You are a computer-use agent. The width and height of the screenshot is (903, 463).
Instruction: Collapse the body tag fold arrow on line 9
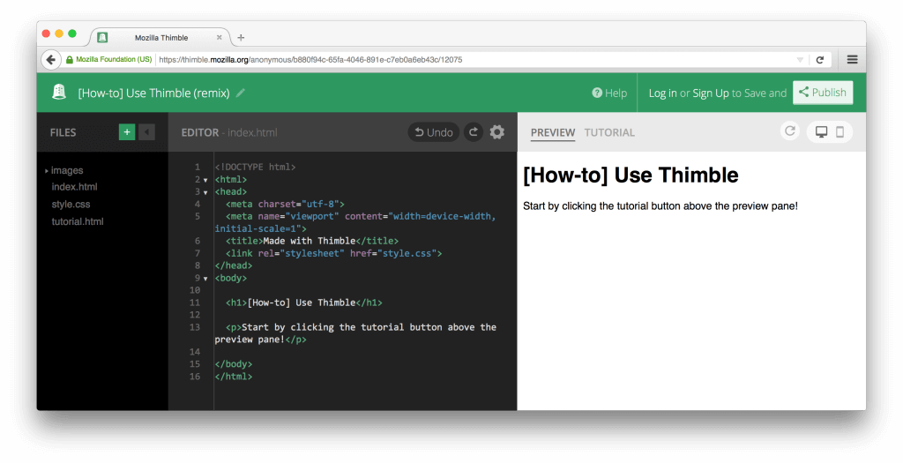click(x=205, y=279)
